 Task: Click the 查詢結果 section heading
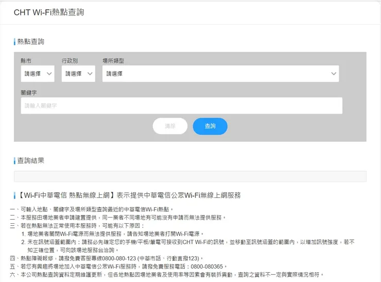(x=30, y=160)
